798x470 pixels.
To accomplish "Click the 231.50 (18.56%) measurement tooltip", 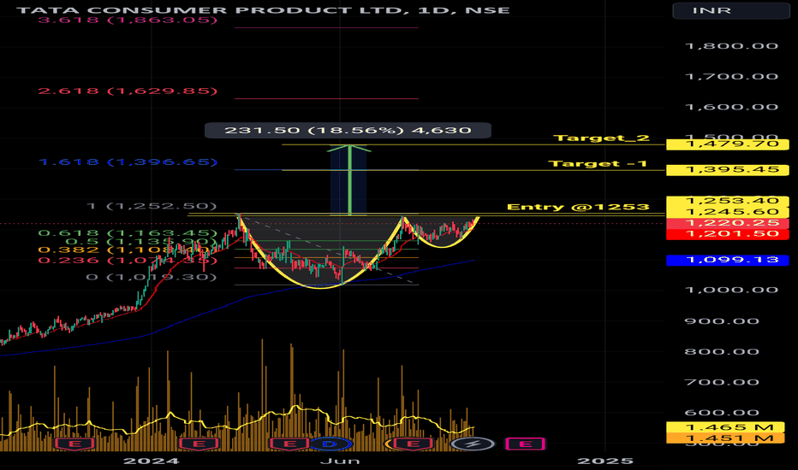I will (348, 131).
